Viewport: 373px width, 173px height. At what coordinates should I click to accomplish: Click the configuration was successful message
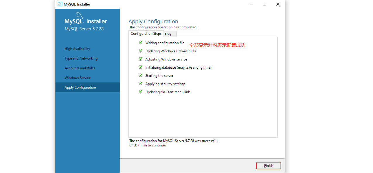click(x=174, y=141)
